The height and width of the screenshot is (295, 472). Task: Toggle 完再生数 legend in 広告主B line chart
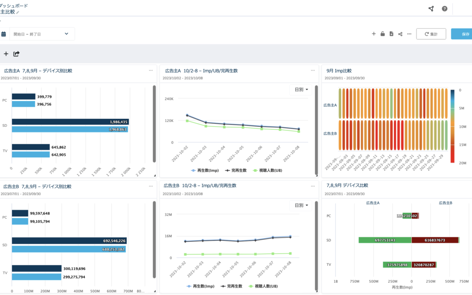tap(232, 286)
